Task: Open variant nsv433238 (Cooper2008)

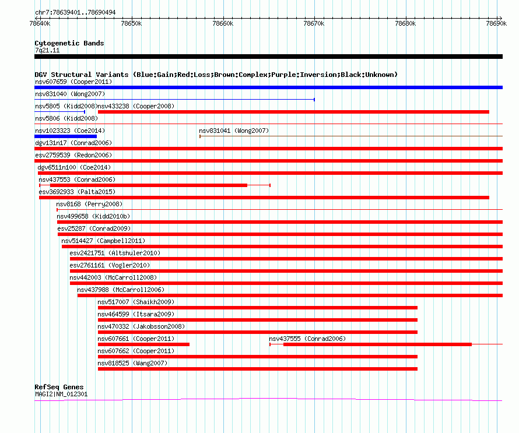Action: [x=136, y=106]
